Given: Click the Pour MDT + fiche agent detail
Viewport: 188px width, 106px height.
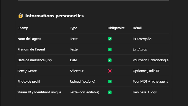Looking at the screenshot, I should pos(150,82).
